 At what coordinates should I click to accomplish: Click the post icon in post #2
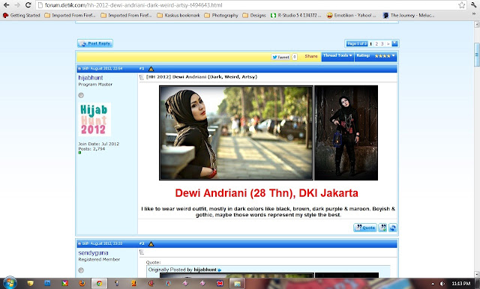142,252
